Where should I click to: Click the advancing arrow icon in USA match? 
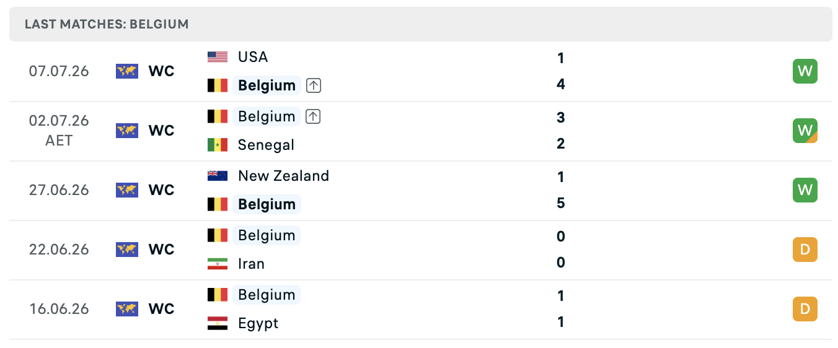[314, 85]
